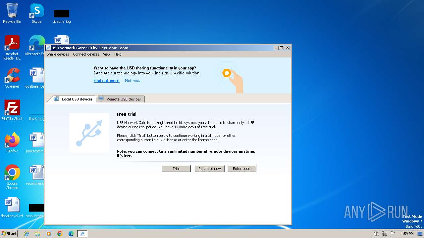Select the sizeone.jpg desktop file

tap(62, 17)
